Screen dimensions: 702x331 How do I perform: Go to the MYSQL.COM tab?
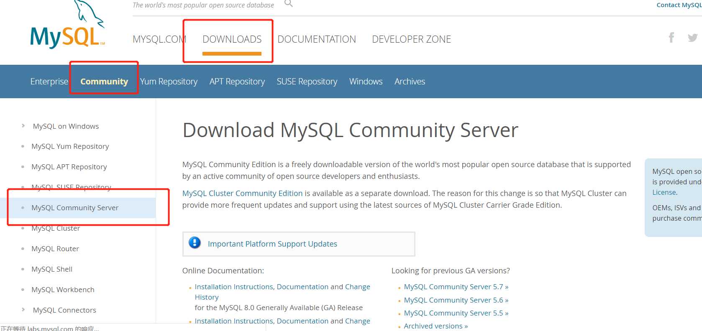pos(159,39)
